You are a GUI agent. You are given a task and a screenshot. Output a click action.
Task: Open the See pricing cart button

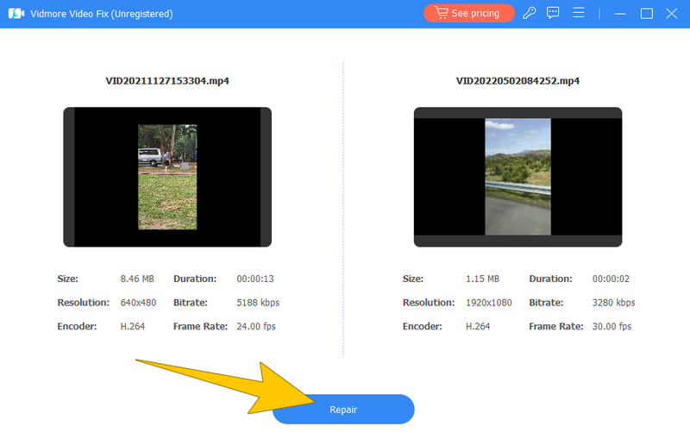coord(468,13)
